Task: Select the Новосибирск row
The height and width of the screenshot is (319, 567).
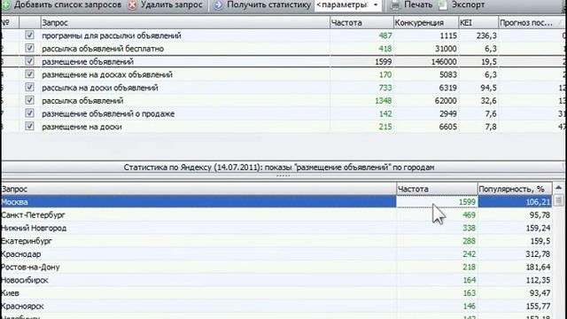Action: tap(276, 280)
